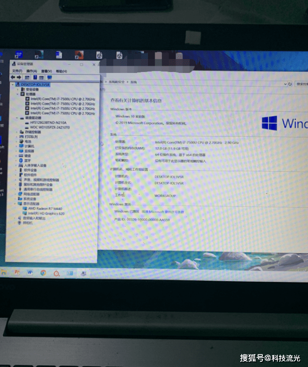
Task: Click the refresh button beside the address bar
Action: pos(290,84)
